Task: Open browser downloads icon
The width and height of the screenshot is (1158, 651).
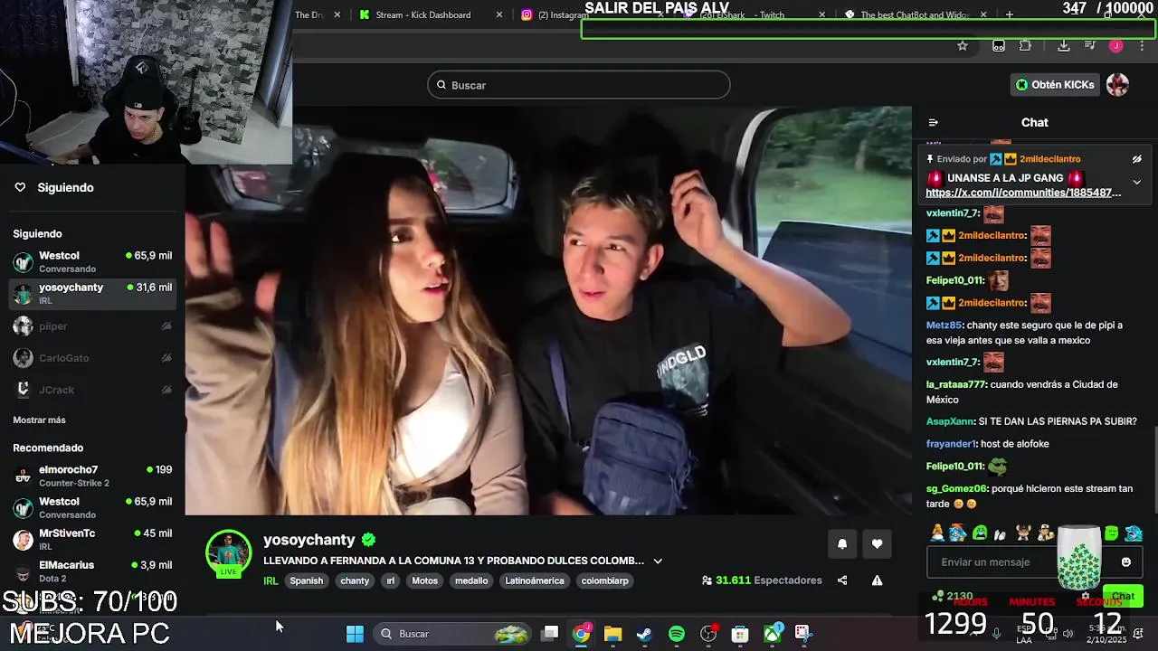Action: (1064, 46)
